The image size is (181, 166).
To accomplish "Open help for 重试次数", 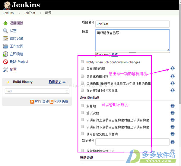I will pos(173,113).
